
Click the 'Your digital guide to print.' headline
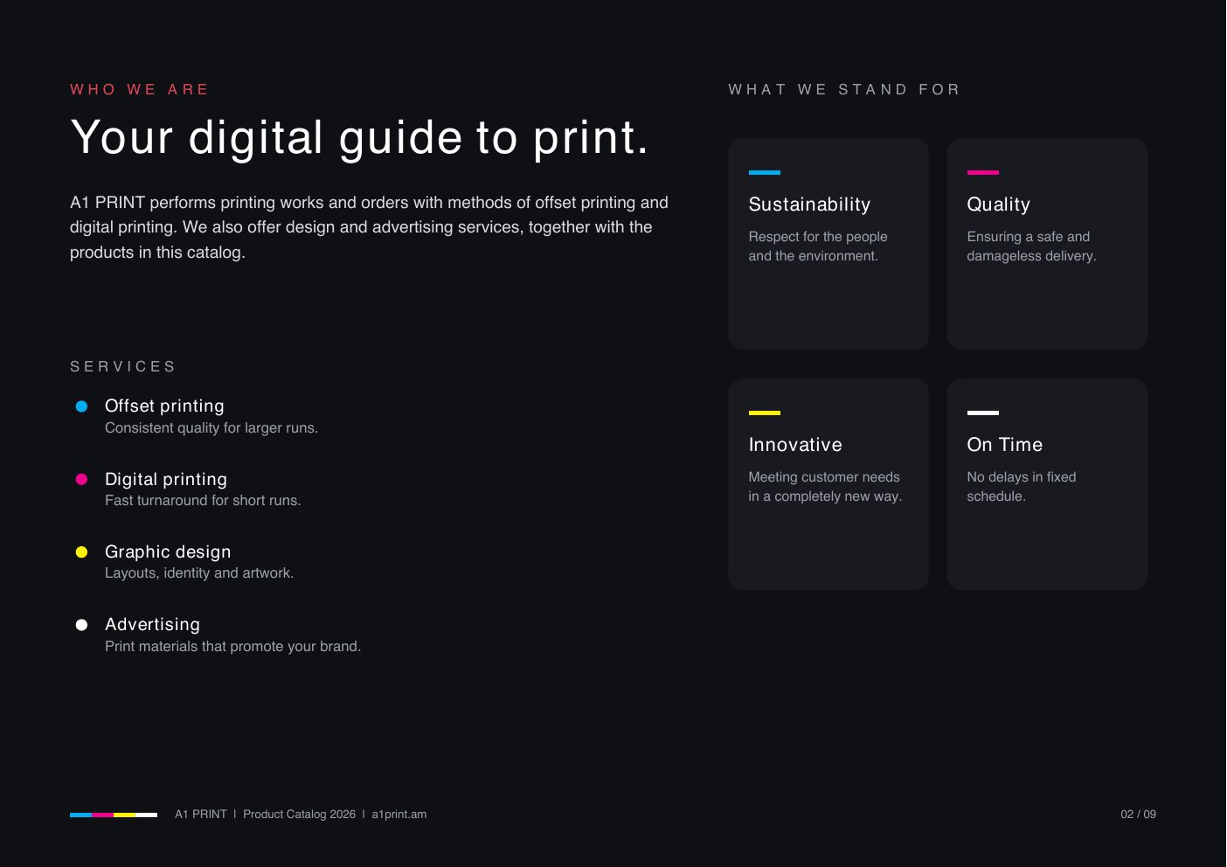(360, 137)
